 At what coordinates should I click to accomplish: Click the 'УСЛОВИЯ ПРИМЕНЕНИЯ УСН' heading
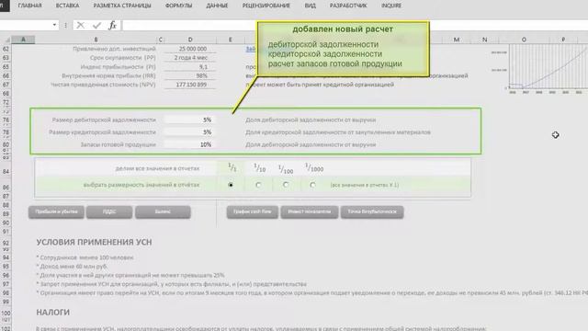(x=94, y=243)
